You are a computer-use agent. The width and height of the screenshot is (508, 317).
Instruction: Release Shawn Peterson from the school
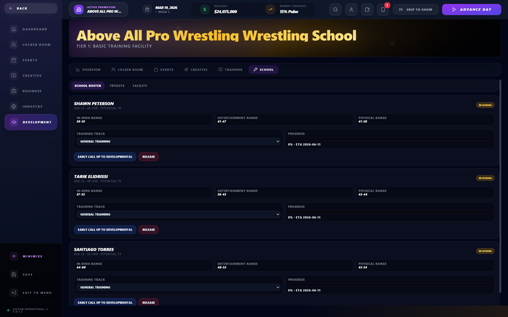click(148, 157)
